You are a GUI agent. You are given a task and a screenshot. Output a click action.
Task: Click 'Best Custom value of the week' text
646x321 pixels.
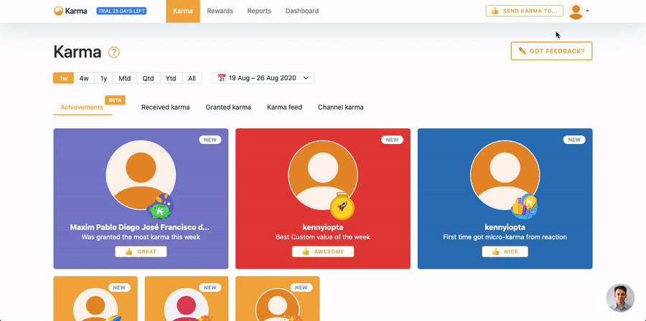323,237
